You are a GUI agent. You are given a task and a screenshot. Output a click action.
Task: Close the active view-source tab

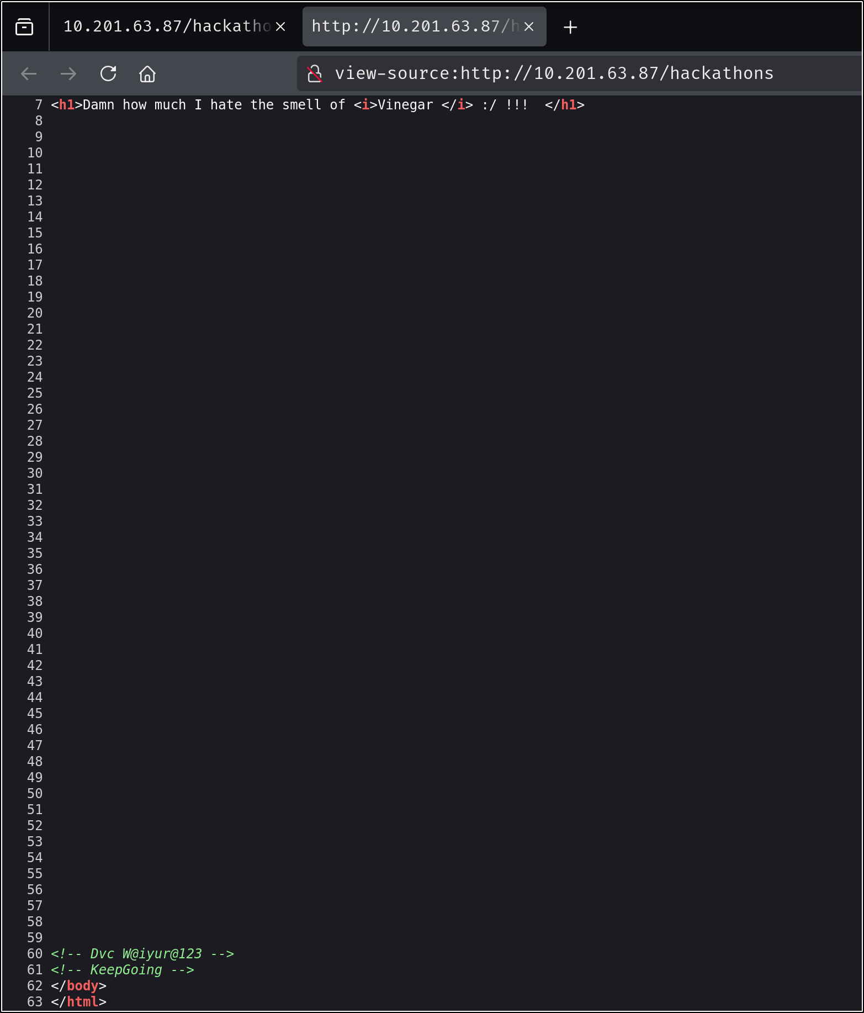tap(529, 27)
